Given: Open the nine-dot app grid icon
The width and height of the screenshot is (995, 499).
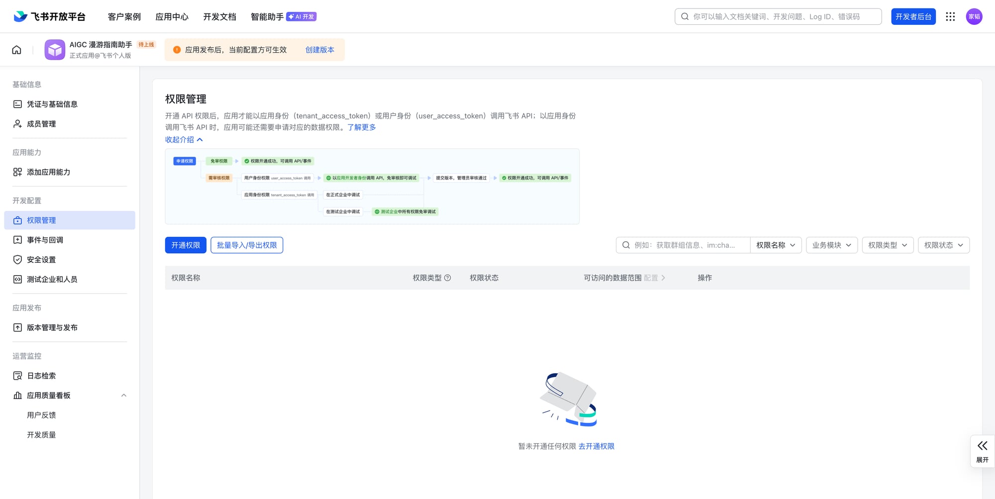Looking at the screenshot, I should coord(950,16).
